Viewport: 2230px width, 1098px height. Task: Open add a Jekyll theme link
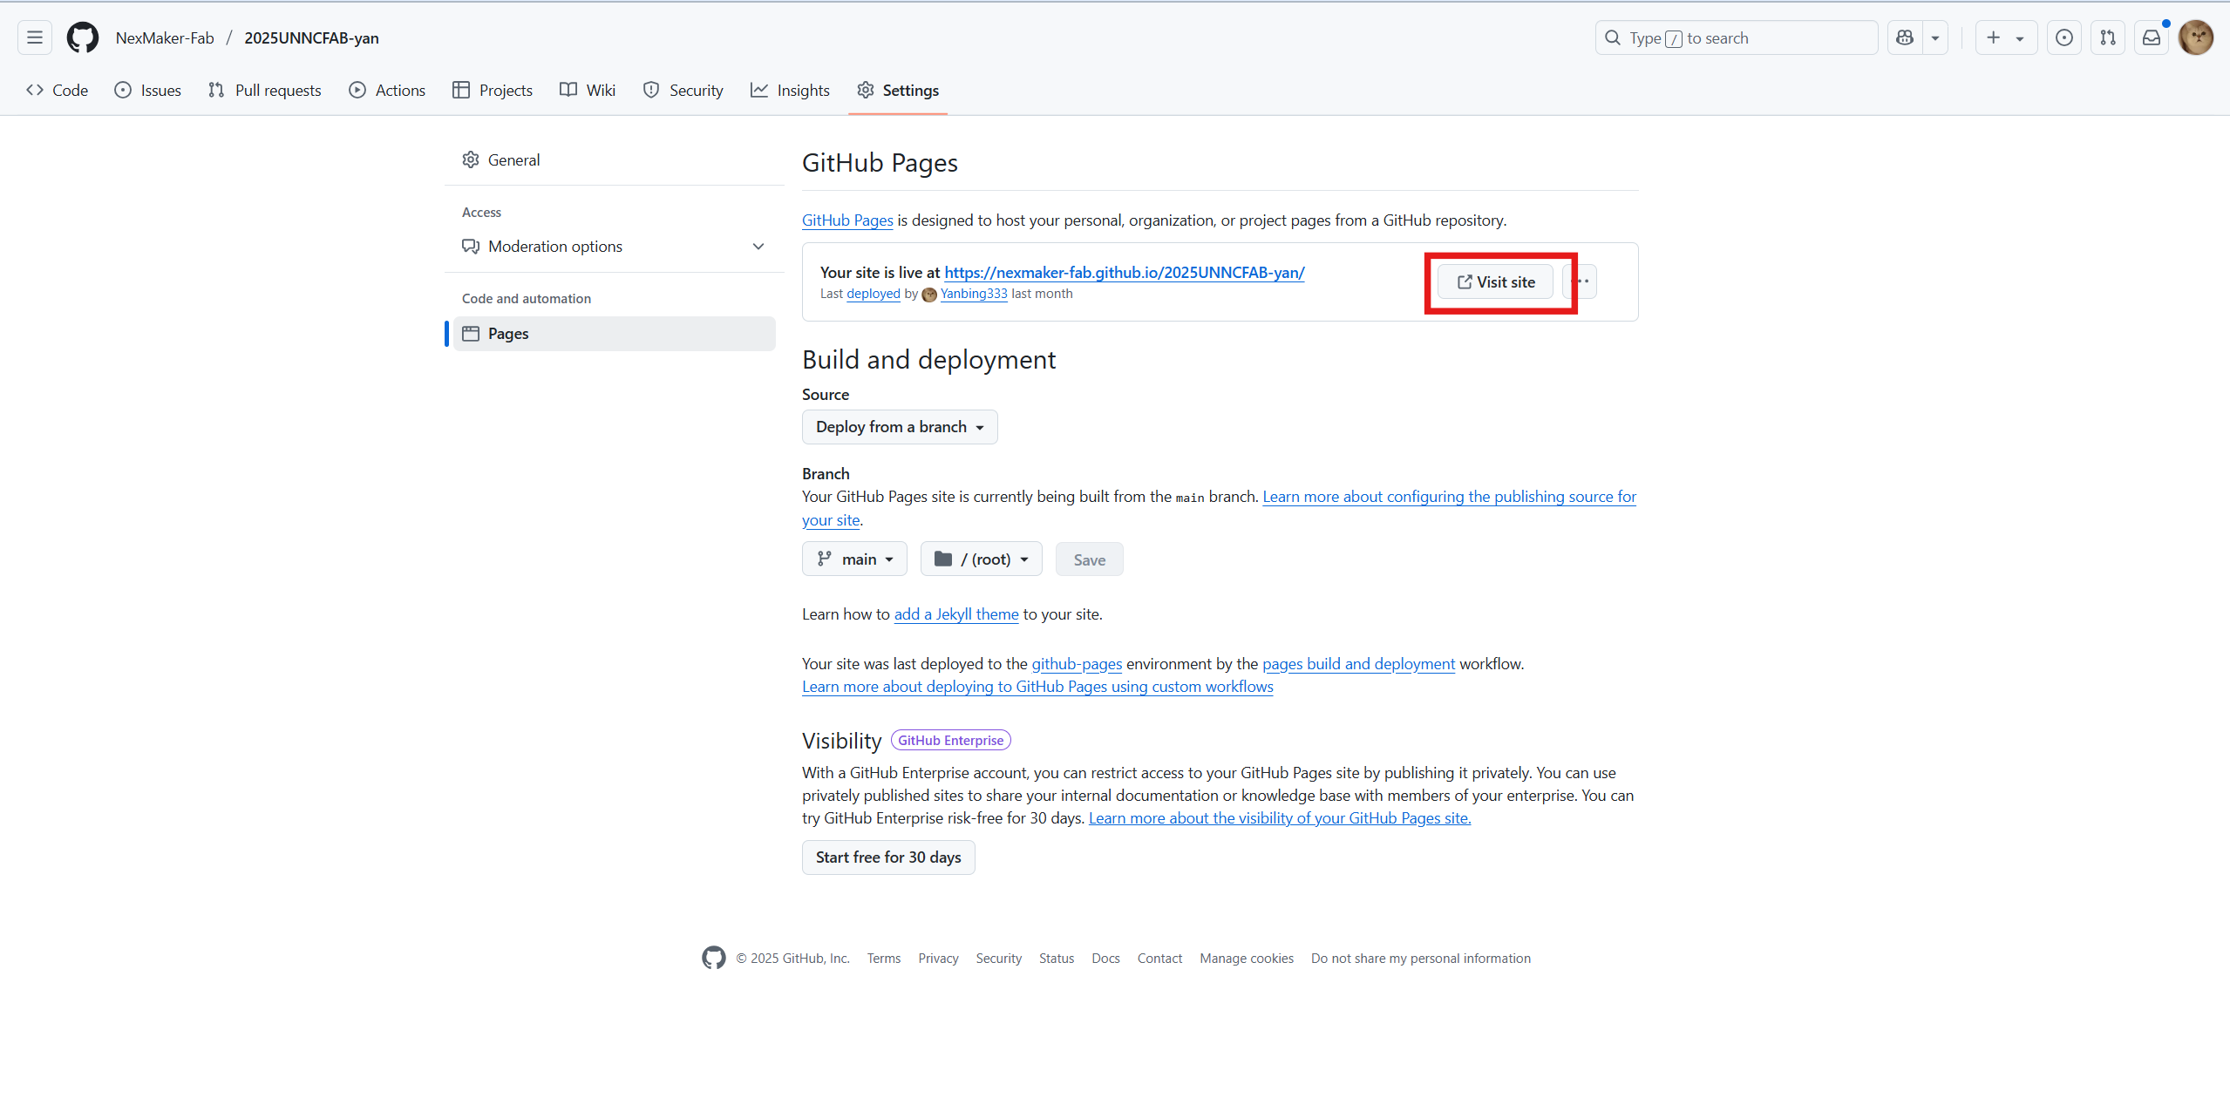coord(956,614)
